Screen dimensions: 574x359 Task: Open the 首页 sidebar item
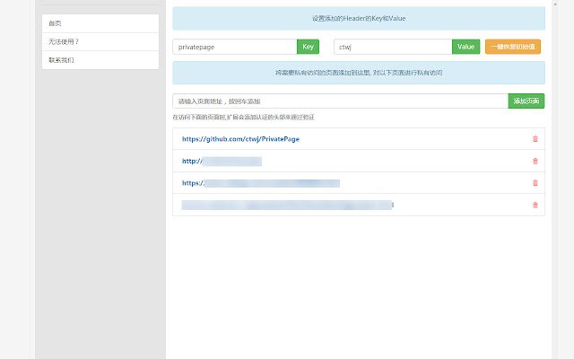(x=100, y=23)
